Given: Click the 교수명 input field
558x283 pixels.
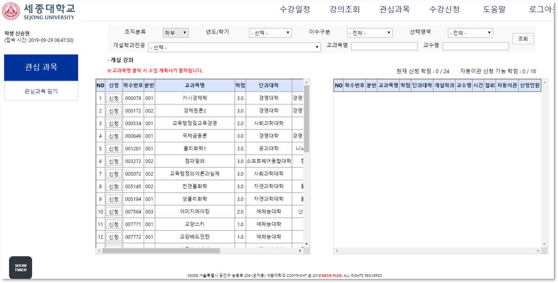Looking at the screenshot, I should tap(476, 46).
